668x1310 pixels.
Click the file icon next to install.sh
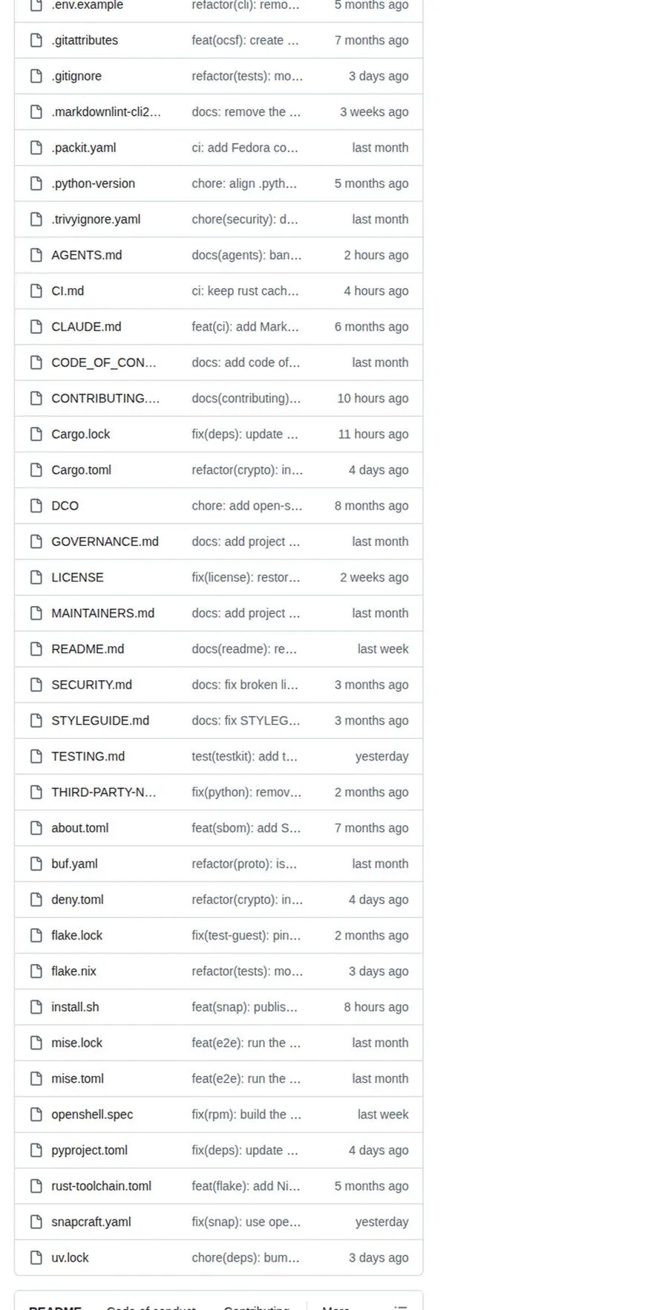36,1007
